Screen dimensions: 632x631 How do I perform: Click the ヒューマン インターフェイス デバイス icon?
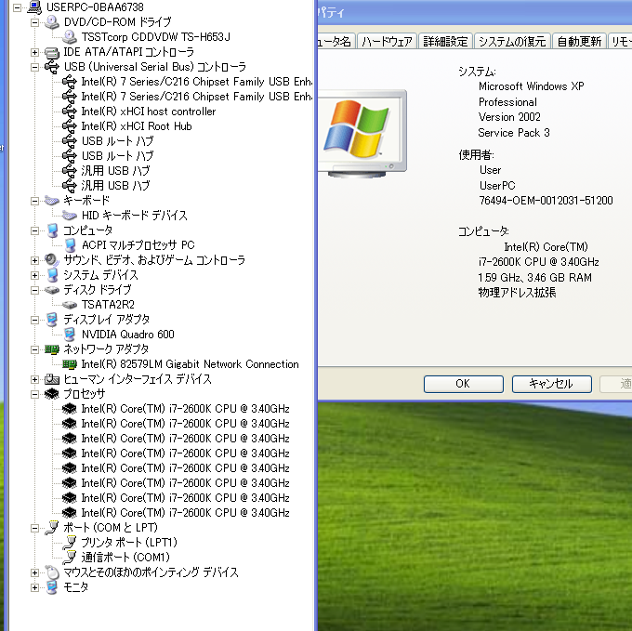52,379
